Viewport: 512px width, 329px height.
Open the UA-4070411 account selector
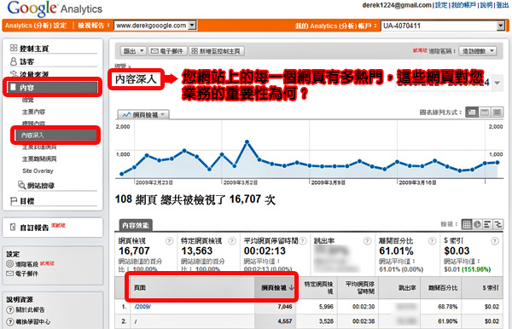[x=443, y=26]
